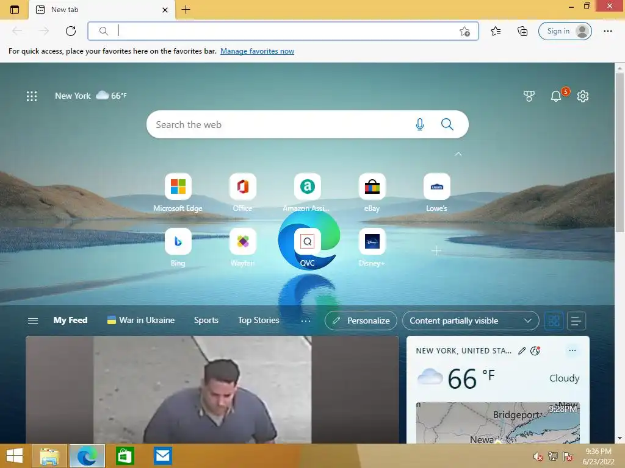Click the muted volume tray icon
The image size is (625, 468).
coord(538,456)
